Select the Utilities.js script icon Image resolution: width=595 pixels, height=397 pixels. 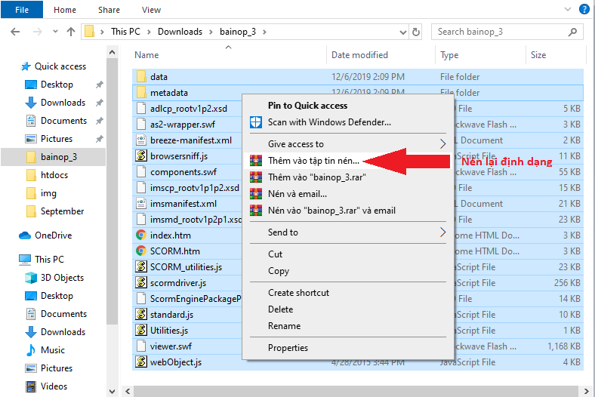click(141, 330)
